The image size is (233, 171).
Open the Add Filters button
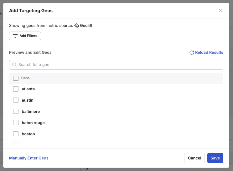point(25,36)
